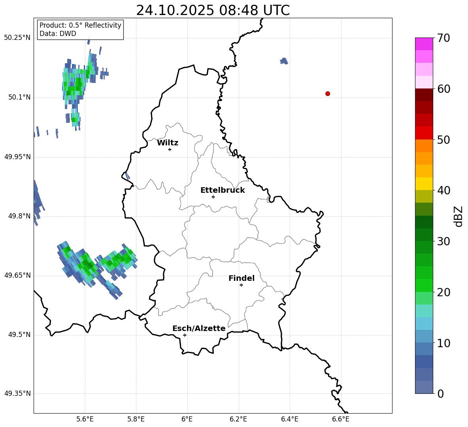The width and height of the screenshot is (468, 427).
Task: Click the title 24.10.2025 08:48 UTC
Action: tap(213, 10)
